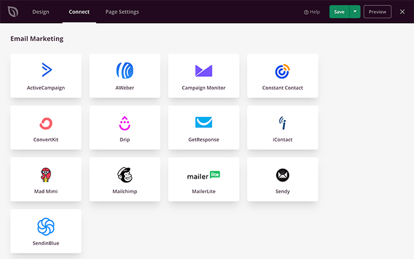This screenshot has width=414, height=259.
Task: Click the Constant Contact circular logo
Action: 282,71
